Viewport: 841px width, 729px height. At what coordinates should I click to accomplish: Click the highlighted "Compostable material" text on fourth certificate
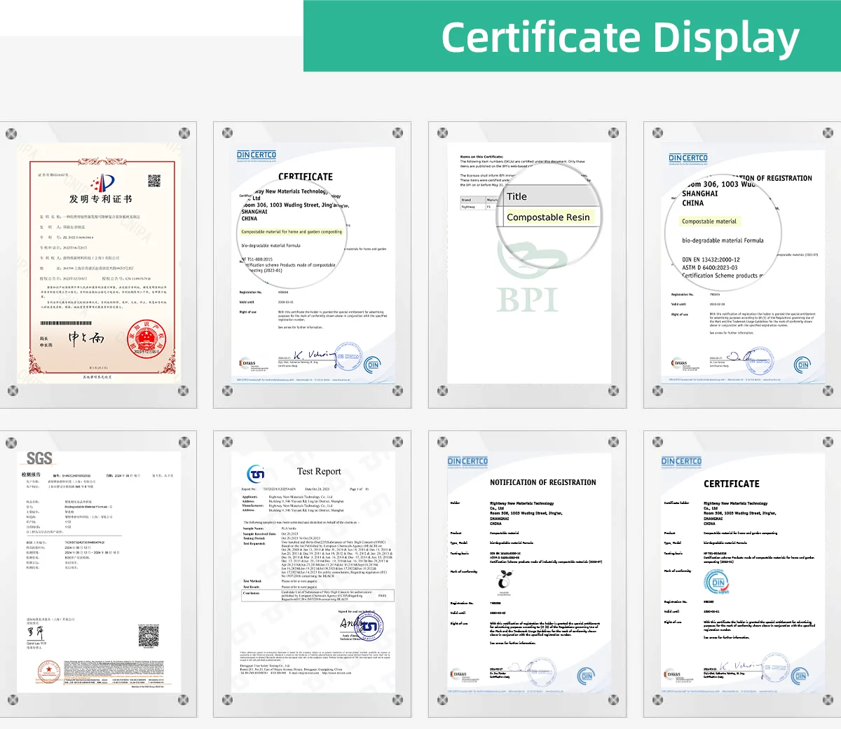(x=709, y=222)
